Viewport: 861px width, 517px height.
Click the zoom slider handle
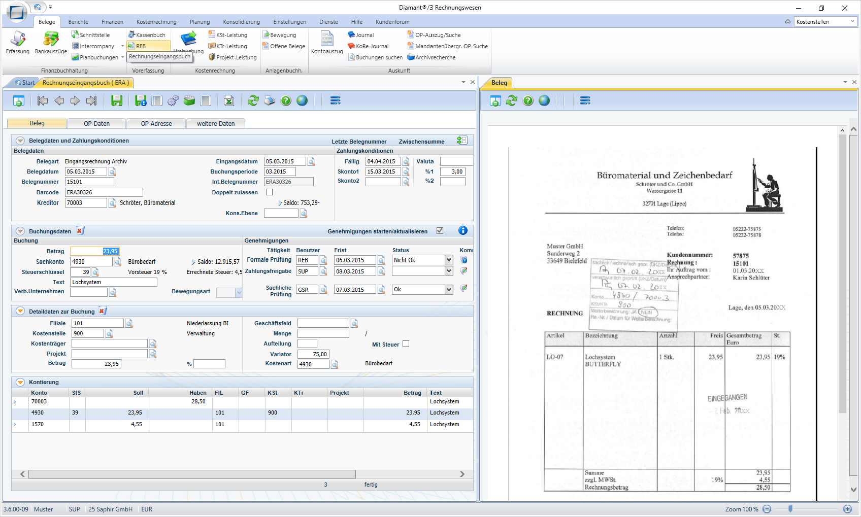[790, 509]
